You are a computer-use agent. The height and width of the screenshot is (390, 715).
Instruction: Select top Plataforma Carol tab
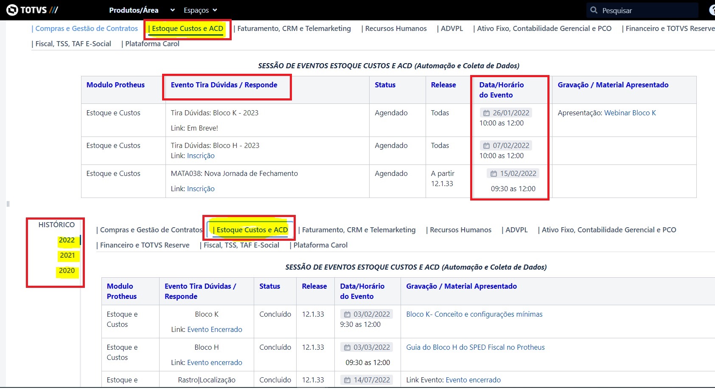point(151,44)
